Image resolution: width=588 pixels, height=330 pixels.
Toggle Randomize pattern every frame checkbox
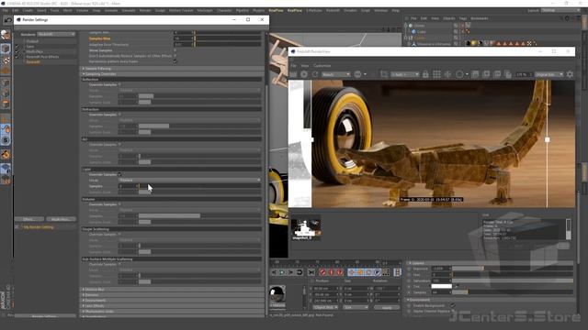point(175,61)
